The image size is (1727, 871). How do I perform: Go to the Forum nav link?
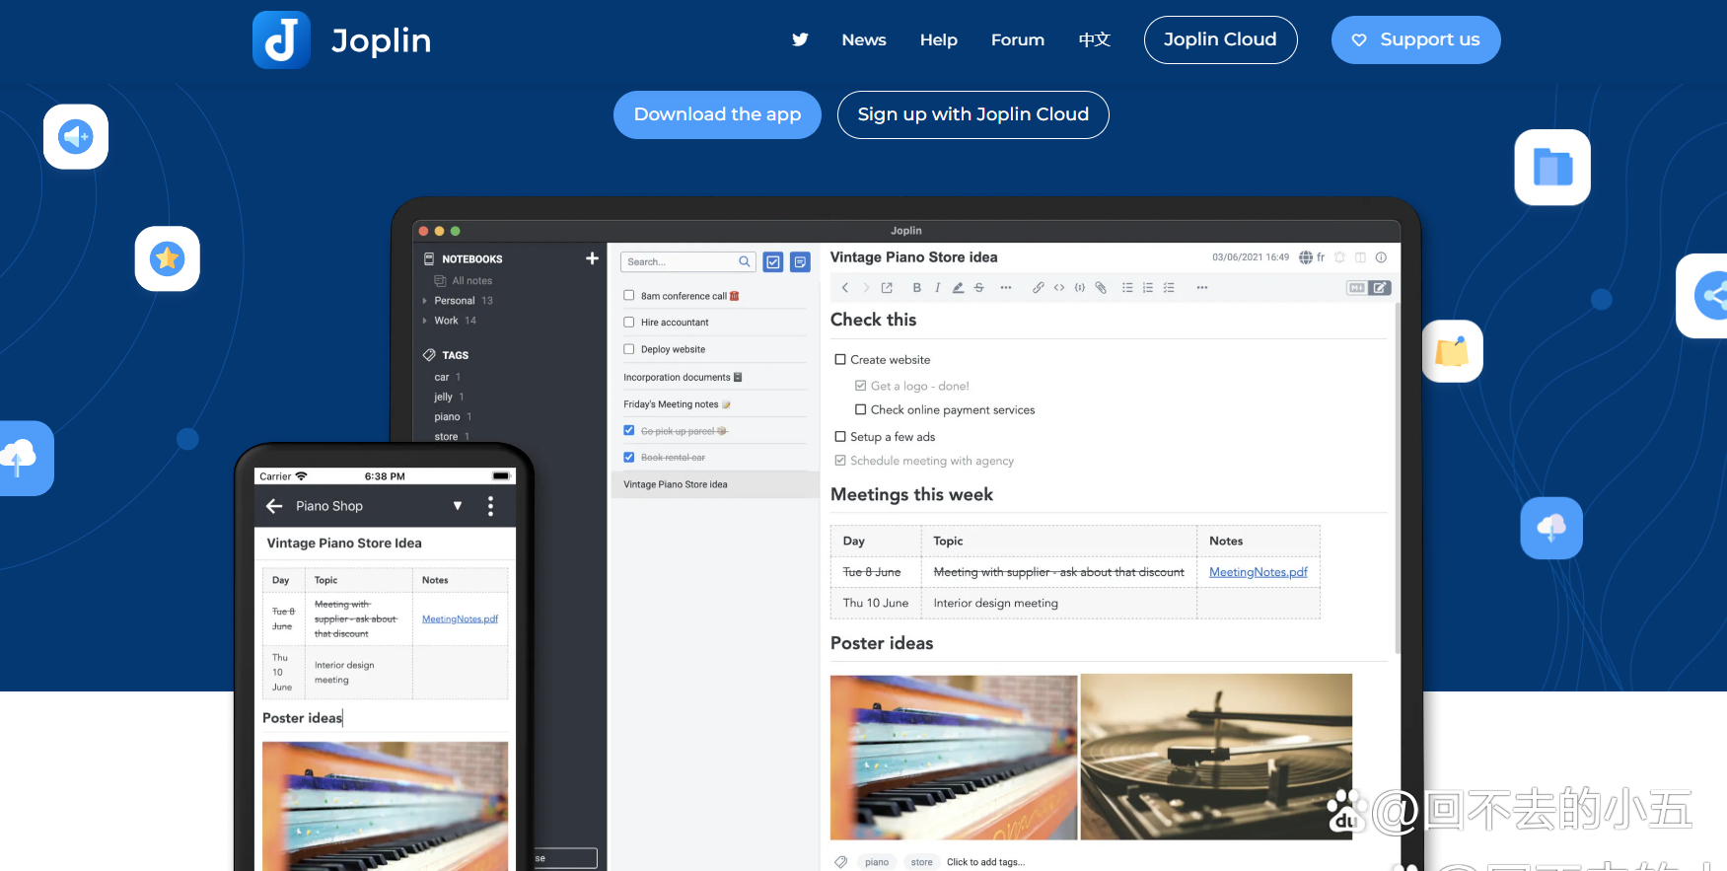(x=1017, y=39)
